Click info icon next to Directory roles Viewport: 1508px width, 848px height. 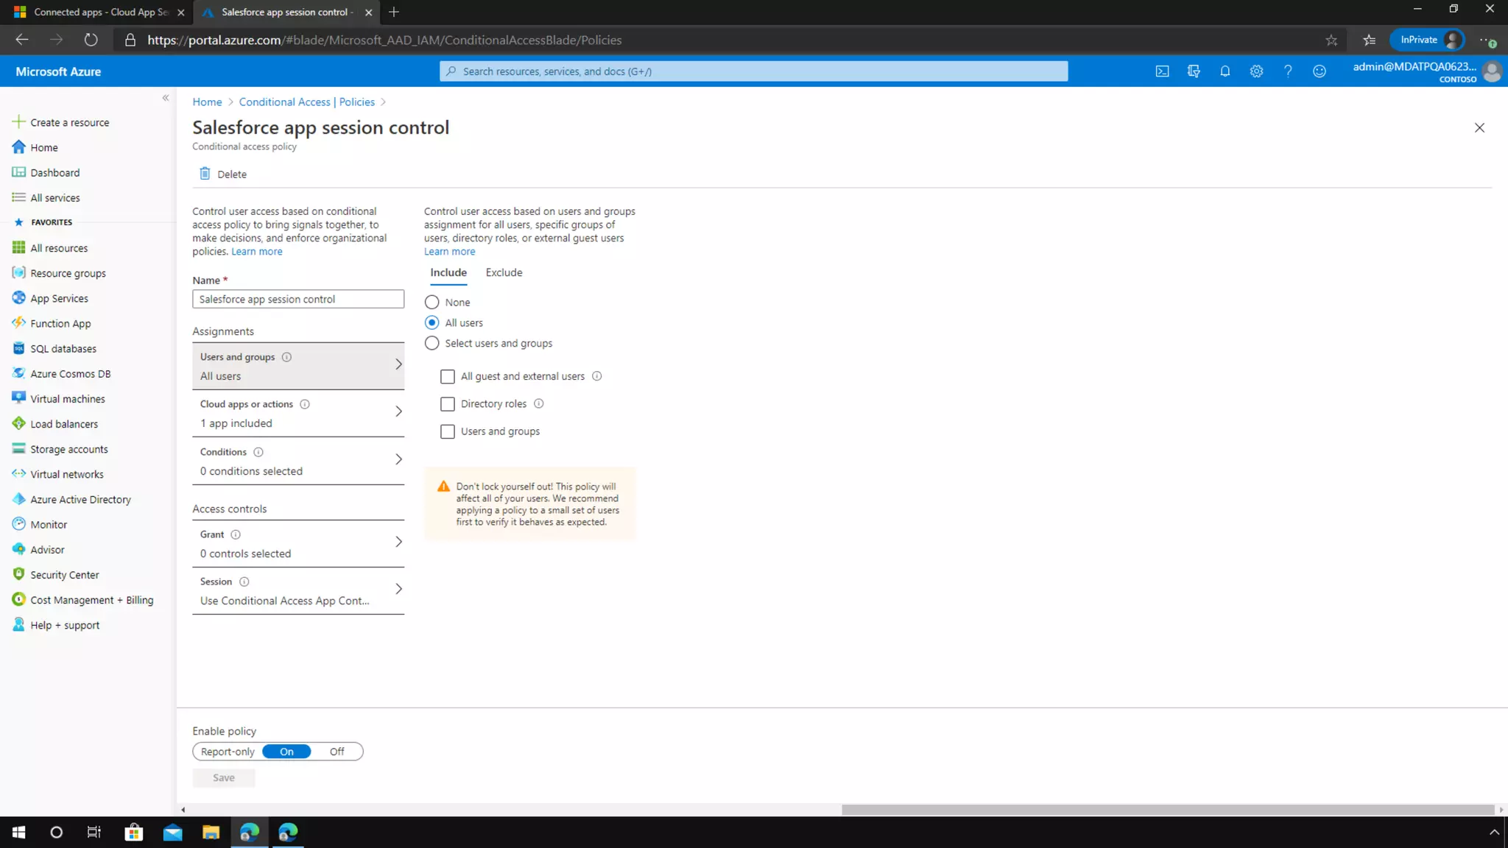point(538,403)
